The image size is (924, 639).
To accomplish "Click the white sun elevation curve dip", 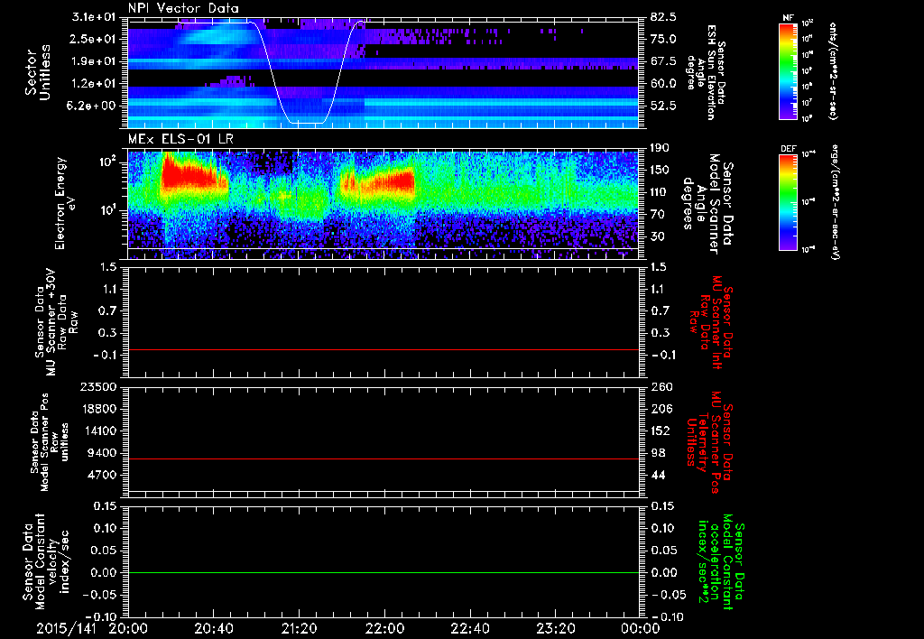I will point(305,123).
